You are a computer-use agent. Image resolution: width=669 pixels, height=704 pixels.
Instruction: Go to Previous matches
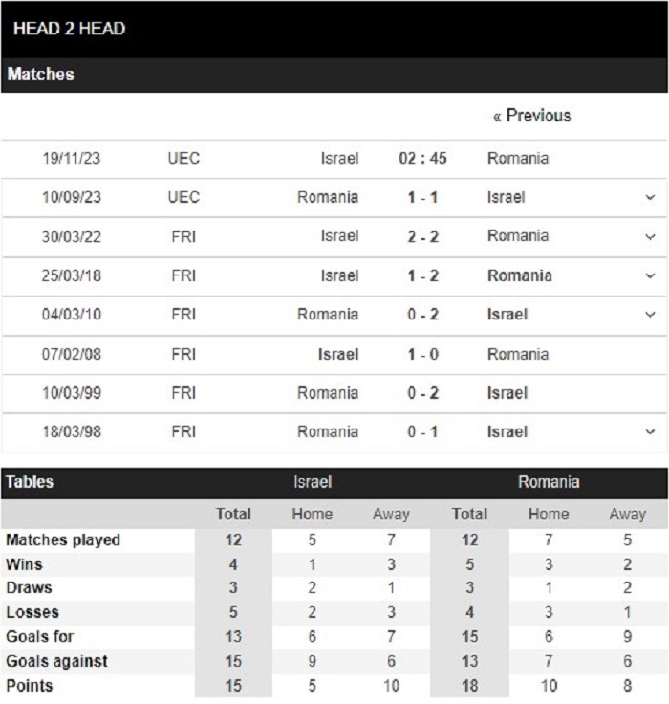pos(531,116)
